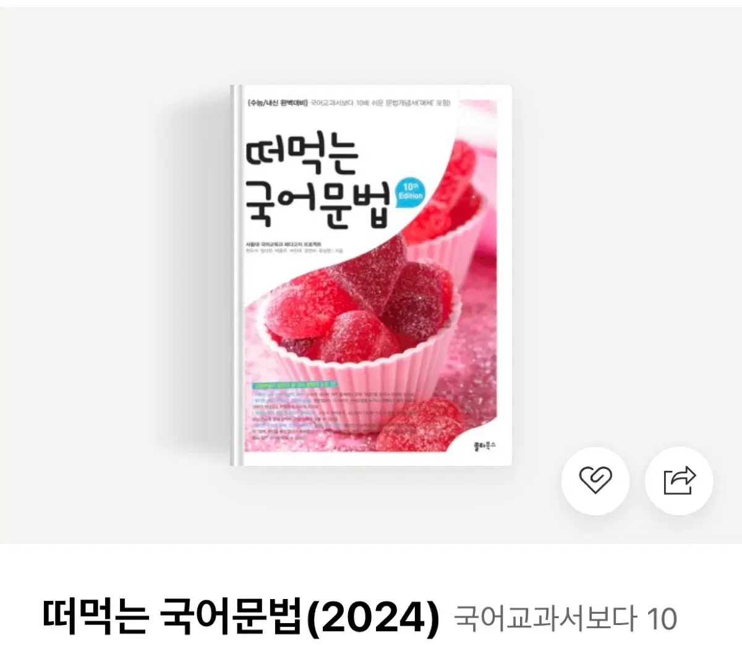This screenshot has height=646, width=742.
Task: Click the {수능/내신 완벽대비} caption on cover
Action: 277,101
